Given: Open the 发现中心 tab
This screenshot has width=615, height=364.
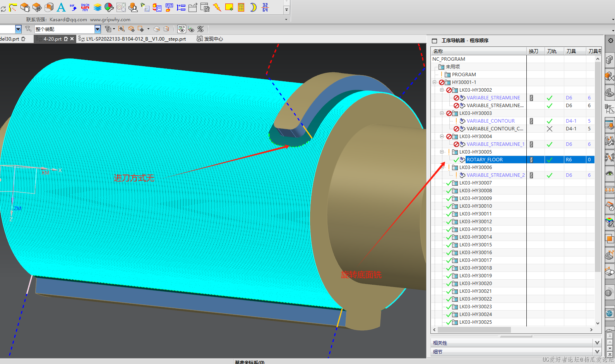Looking at the screenshot, I should pyautogui.click(x=210, y=39).
